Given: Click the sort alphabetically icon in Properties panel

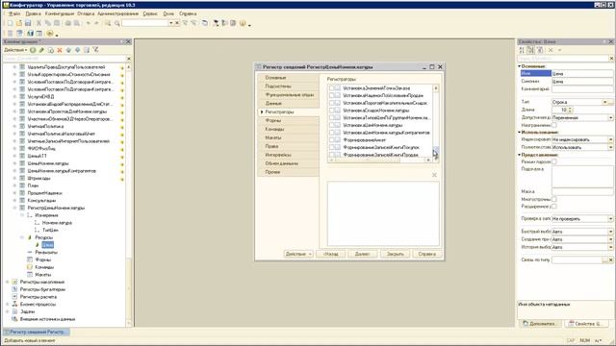Looking at the screenshot, I should click(522, 50).
